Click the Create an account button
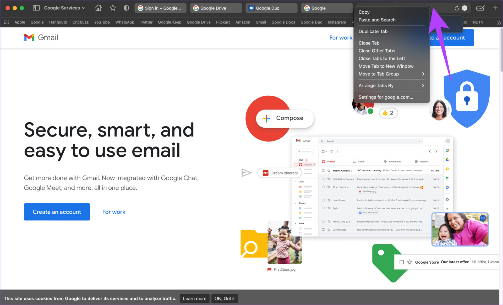Viewport: 503px width, 305px height. [x=57, y=212]
